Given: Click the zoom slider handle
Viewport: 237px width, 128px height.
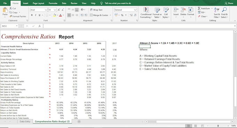Looking at the screenshot, I should tap(218, 126).
